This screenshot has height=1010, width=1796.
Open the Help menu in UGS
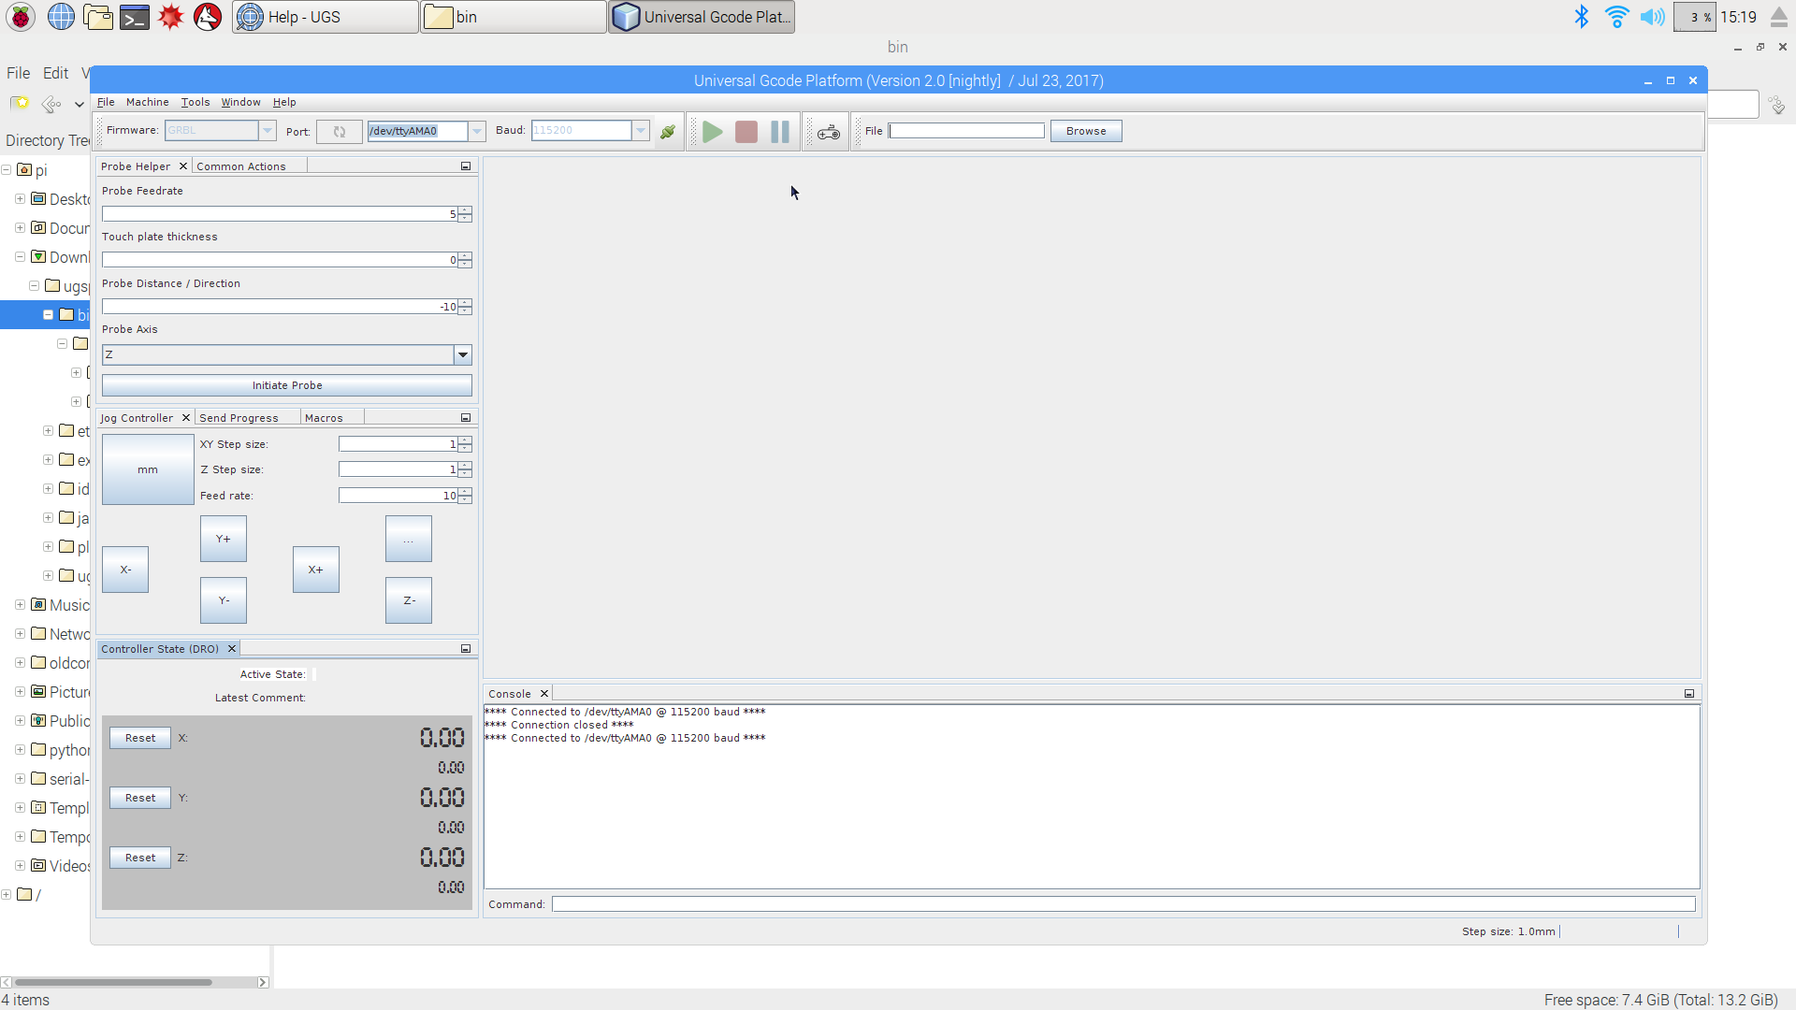pyautogui.click(x=284, y=103)
